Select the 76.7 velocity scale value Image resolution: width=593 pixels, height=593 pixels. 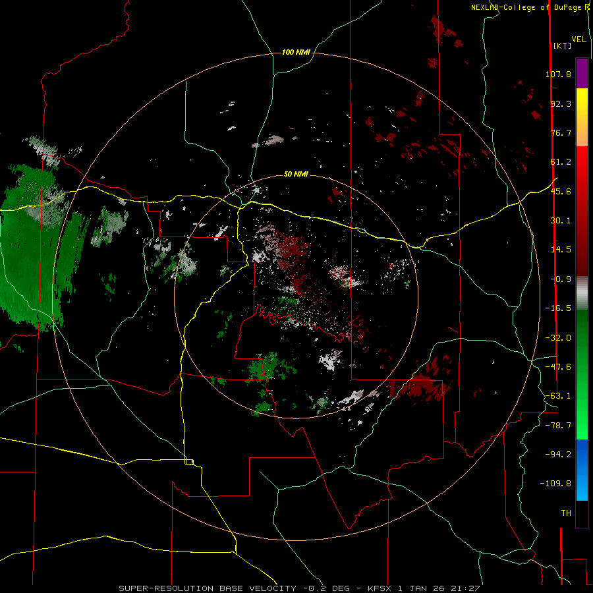561,132
